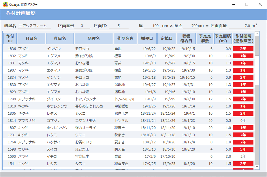Click 2年 interval cell in row 1590

(x=243, y=157)
